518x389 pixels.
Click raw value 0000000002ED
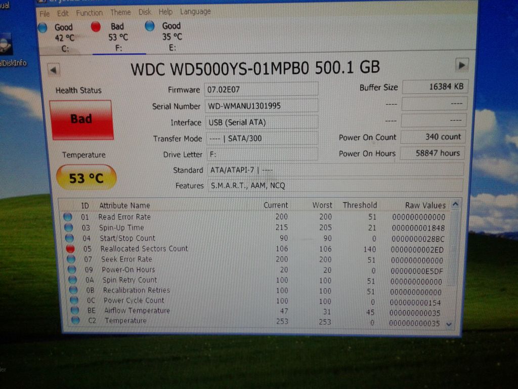click(417, 250)
